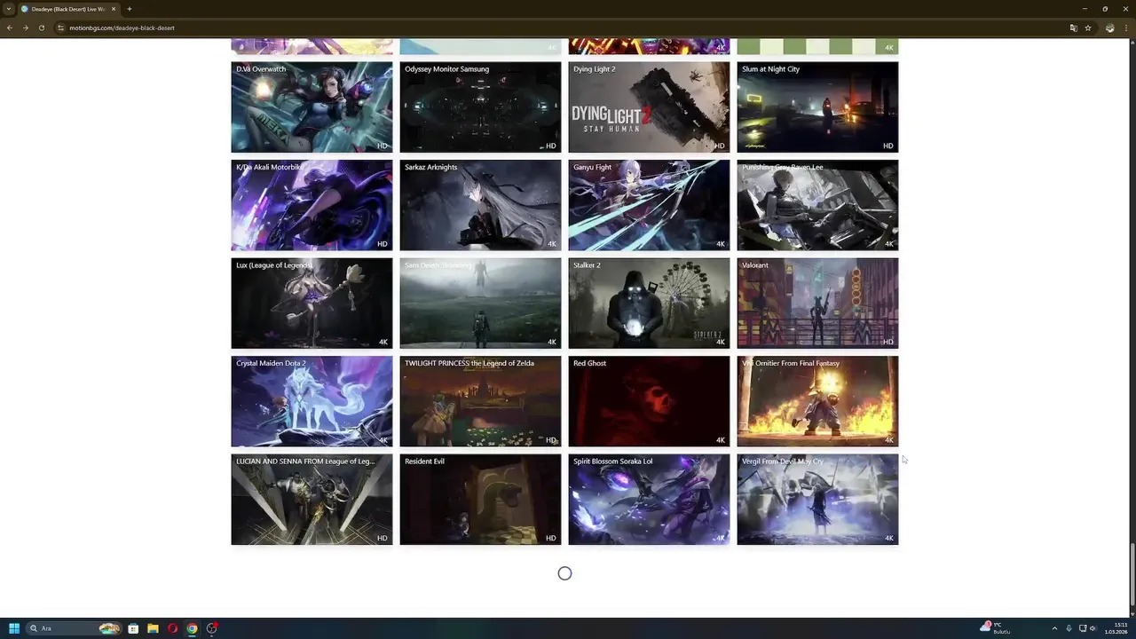Bookmark this page with the star icon
1136x639 pixels.
click(1087, 28)
